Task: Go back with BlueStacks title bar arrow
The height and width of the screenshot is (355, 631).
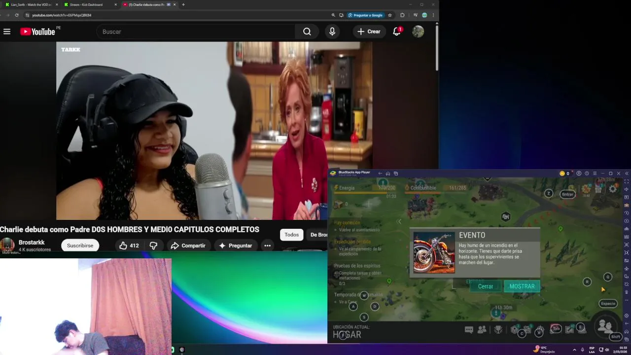Action: [380, 174]
